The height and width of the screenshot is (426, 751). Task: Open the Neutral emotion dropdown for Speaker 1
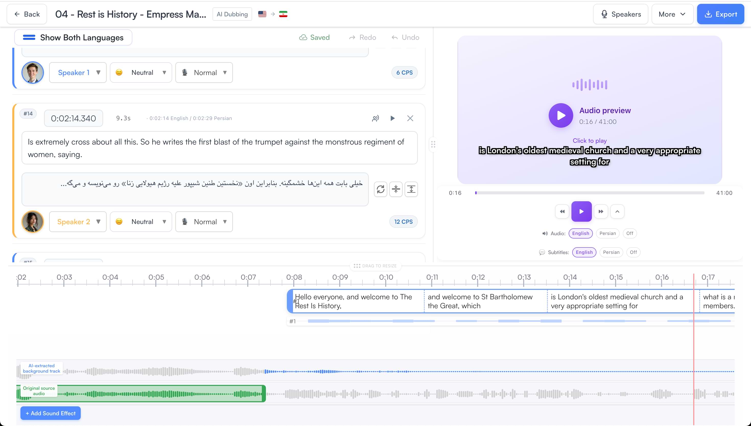[x=141, y=72]
